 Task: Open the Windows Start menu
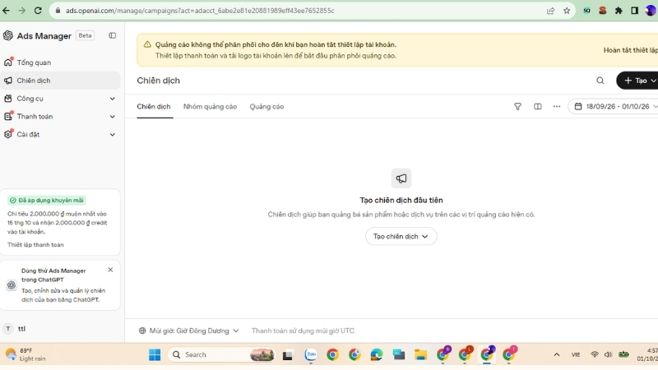[x=155, y=355]
